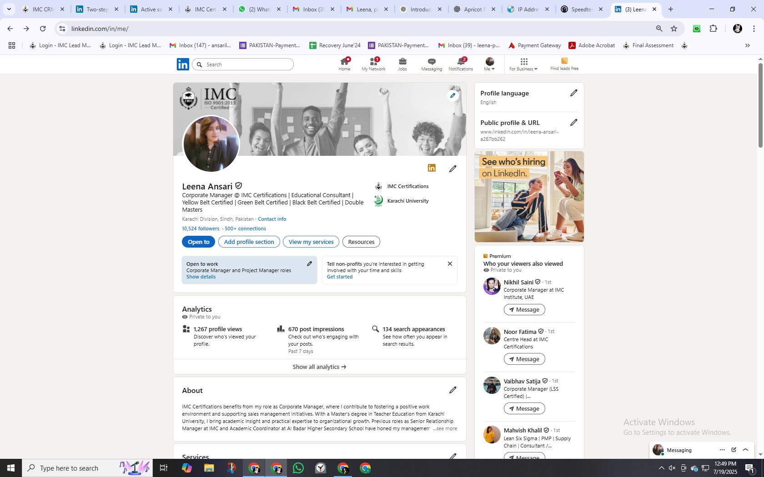
Task: Open a new browser tab
Action: (x=670, y=9)
